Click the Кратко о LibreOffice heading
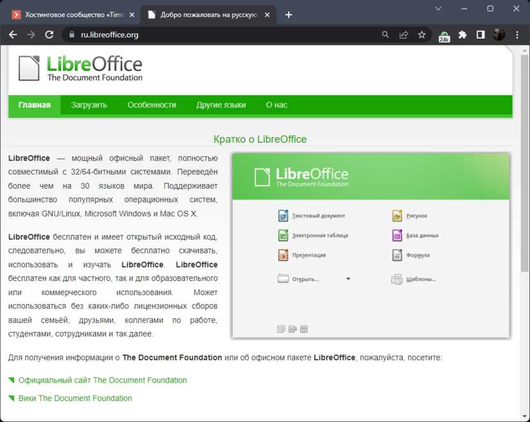This screenshot has width=530, height=422. coord(260,139)
